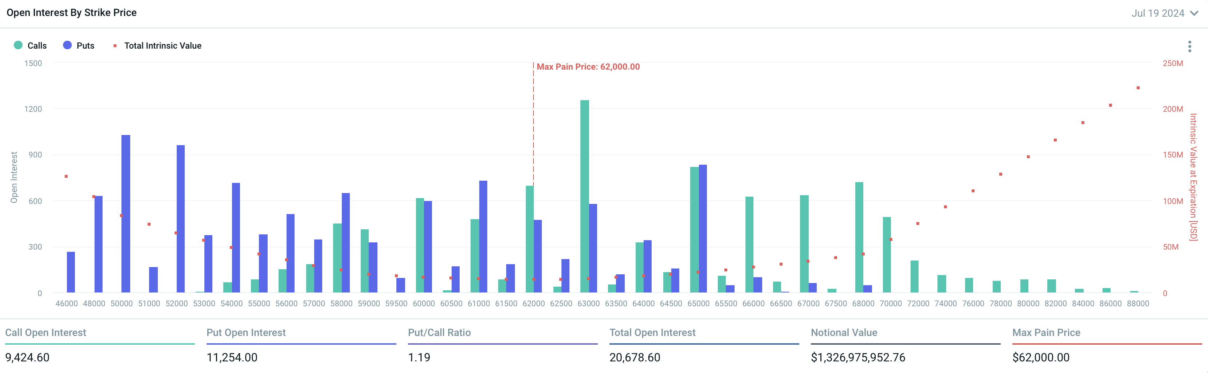The height and width of the screenshot is (373, 1208).
Task: Click the tallest call bar at 63000
Action: coord(584,197)
